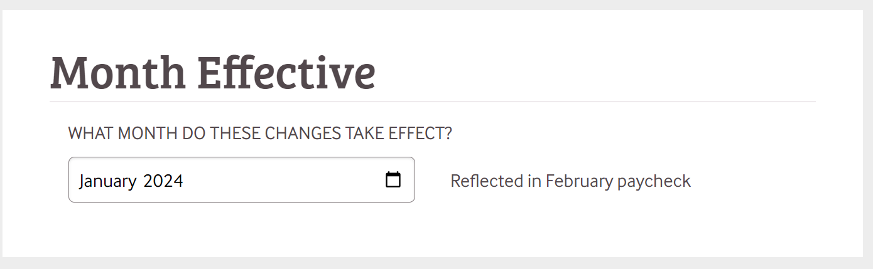Focus the month field's empty middle area
The height and width of the screenshot is (269, 873).
click(283, 181)
